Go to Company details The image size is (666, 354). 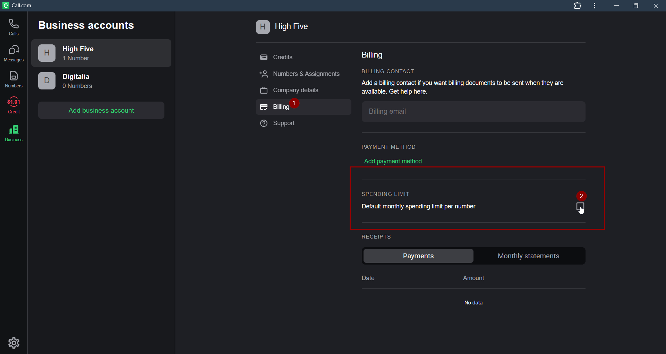(x=295, y=90)
